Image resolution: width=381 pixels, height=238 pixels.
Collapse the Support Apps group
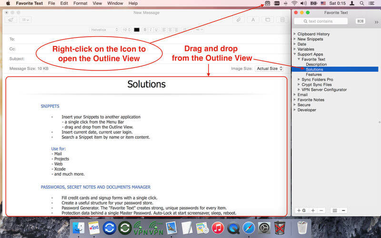[x=294, y=54]
